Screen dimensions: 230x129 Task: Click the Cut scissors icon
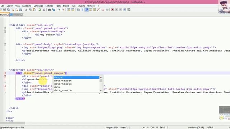click(x=26, y=10)
